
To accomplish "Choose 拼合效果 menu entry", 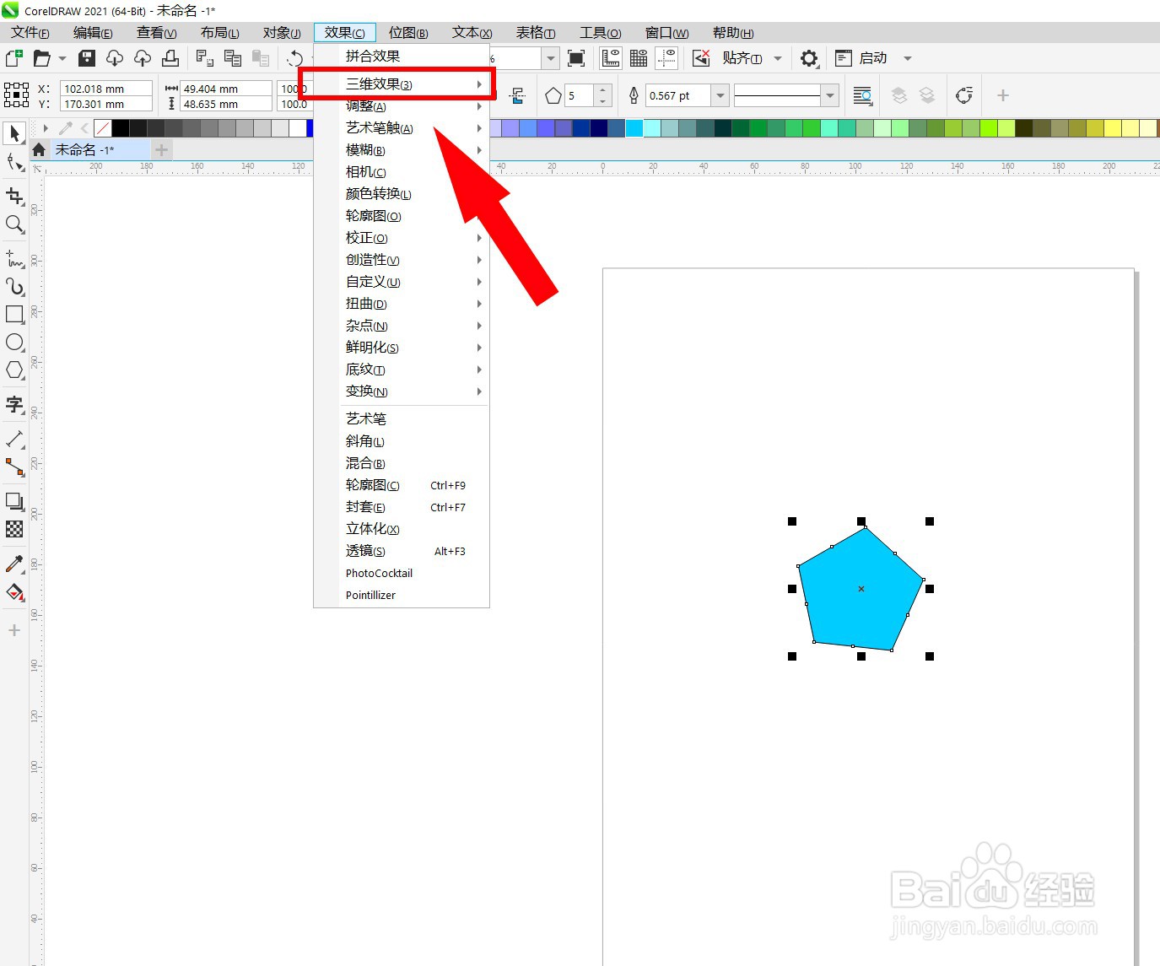I will [x=402, y=56].
